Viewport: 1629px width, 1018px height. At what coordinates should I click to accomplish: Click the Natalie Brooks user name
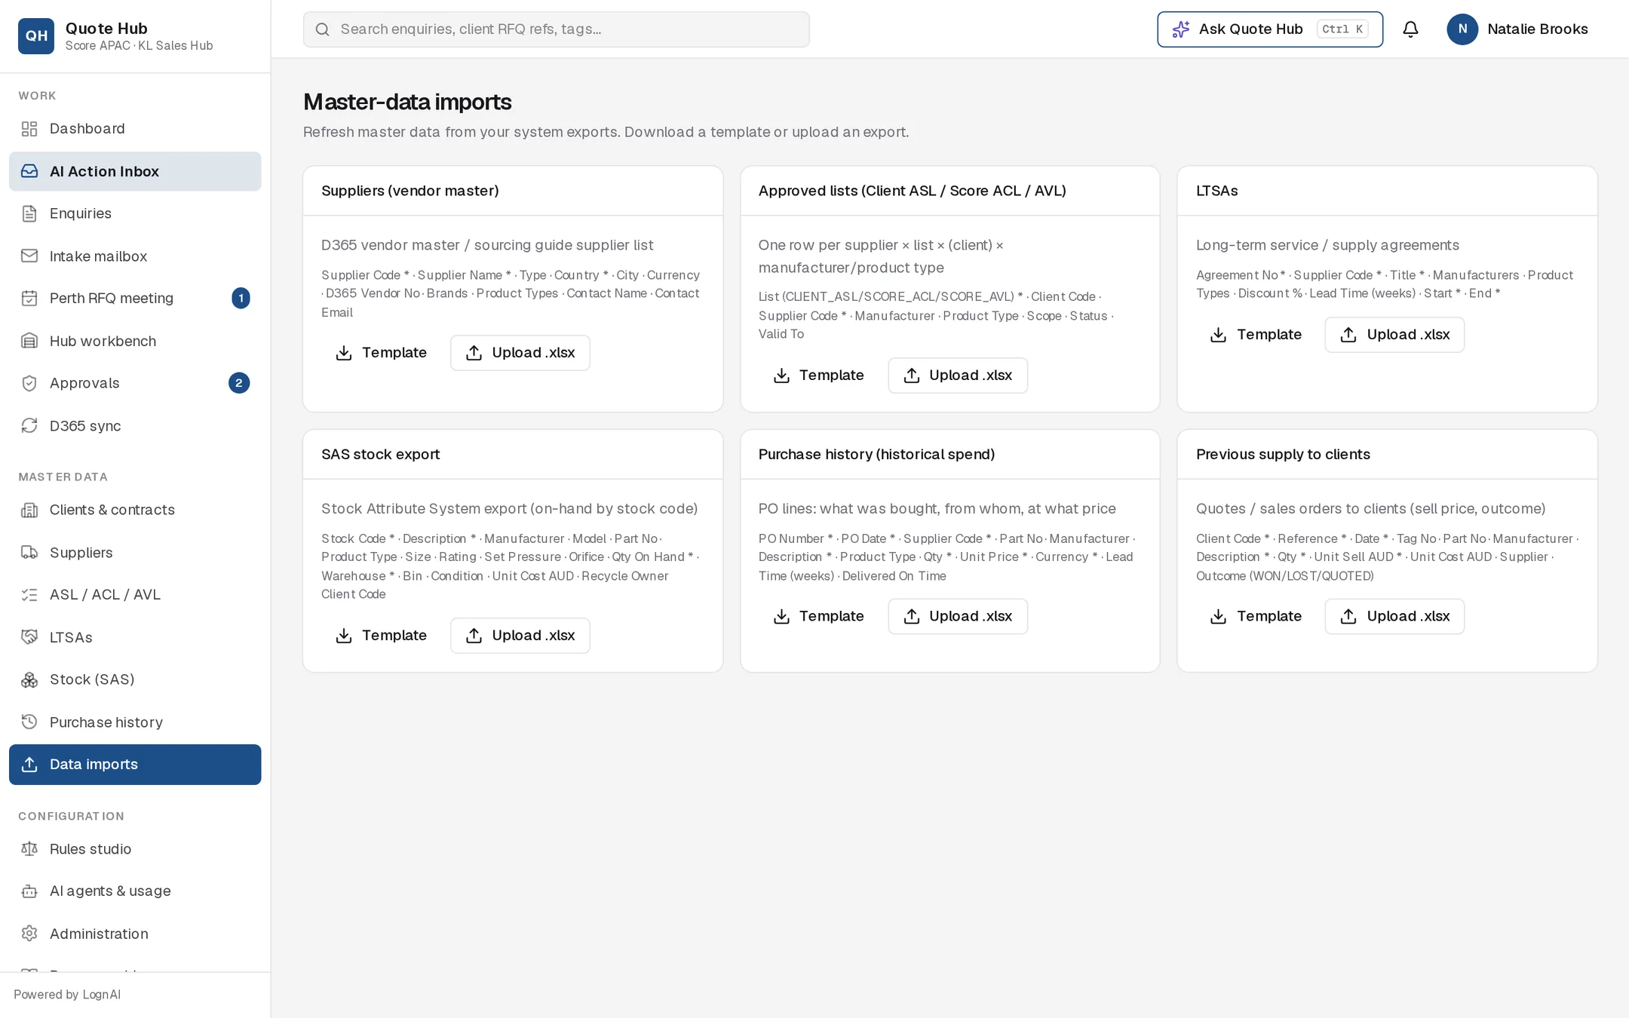(1538, 29)
